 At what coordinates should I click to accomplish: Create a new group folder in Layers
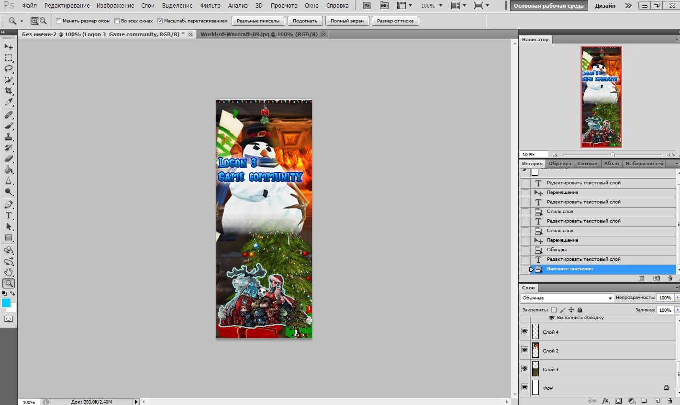(644, 401)
